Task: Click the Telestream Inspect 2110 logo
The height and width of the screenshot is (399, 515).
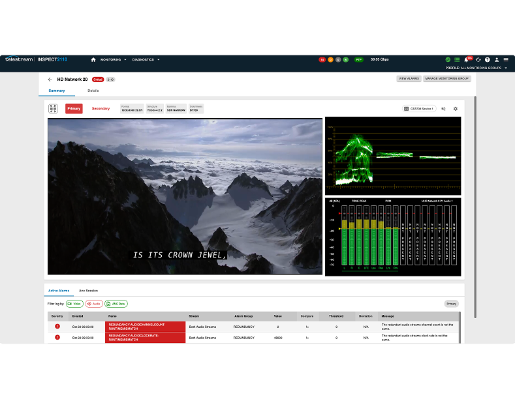Action: [36, 59]
